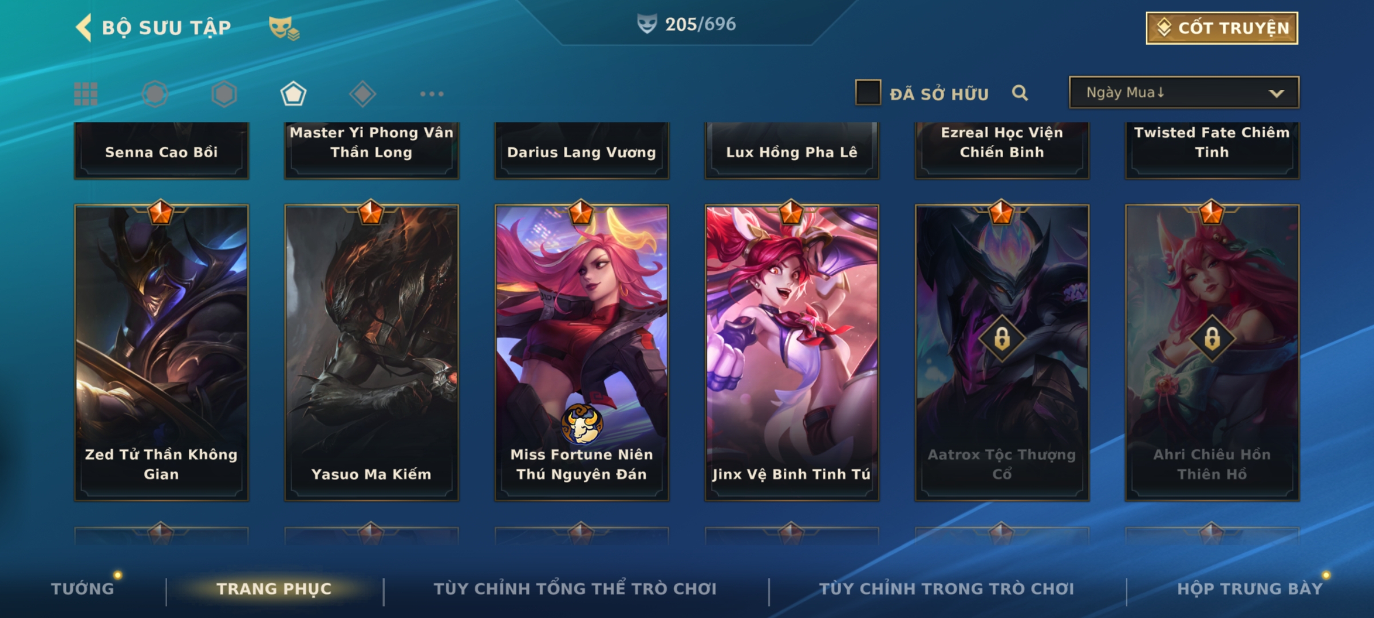This screenshot has width=1374, height=618.
Task: Switch to the Tướng tab
Action: [82, 589]
